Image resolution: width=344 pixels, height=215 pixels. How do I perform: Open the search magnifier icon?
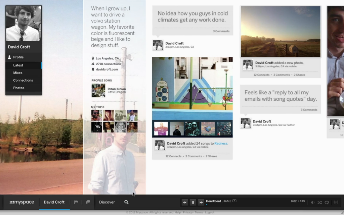click(126, 202)
